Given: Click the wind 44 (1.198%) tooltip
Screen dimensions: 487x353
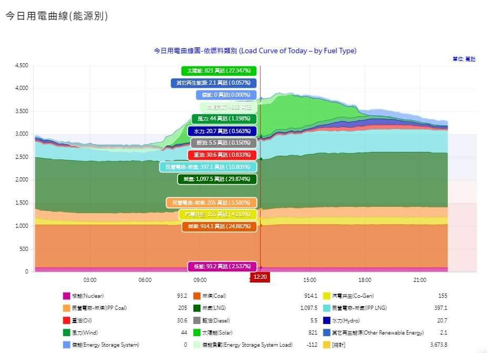Looking at the screenshot, I should (x=224, y=119).
